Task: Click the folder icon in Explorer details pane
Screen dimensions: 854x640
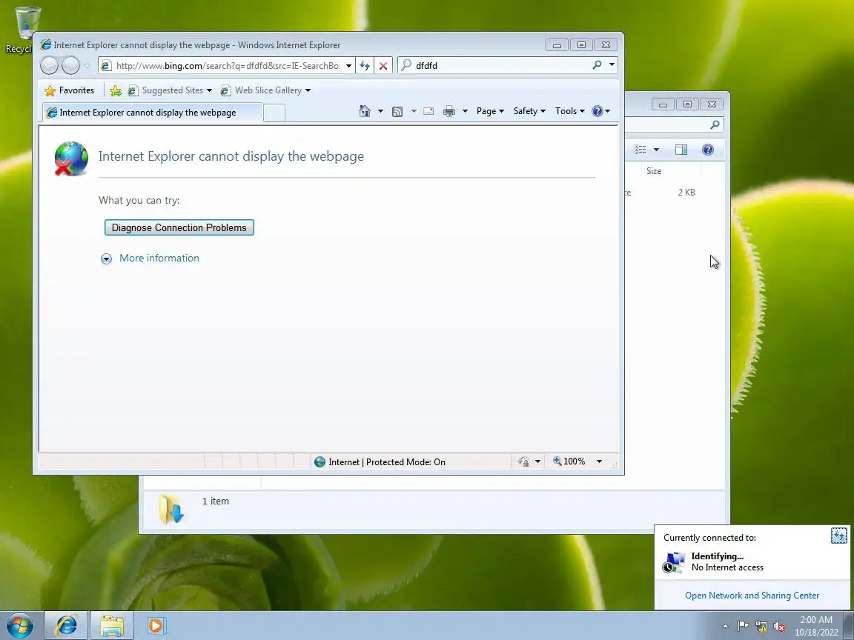Action: pos(171,509)
